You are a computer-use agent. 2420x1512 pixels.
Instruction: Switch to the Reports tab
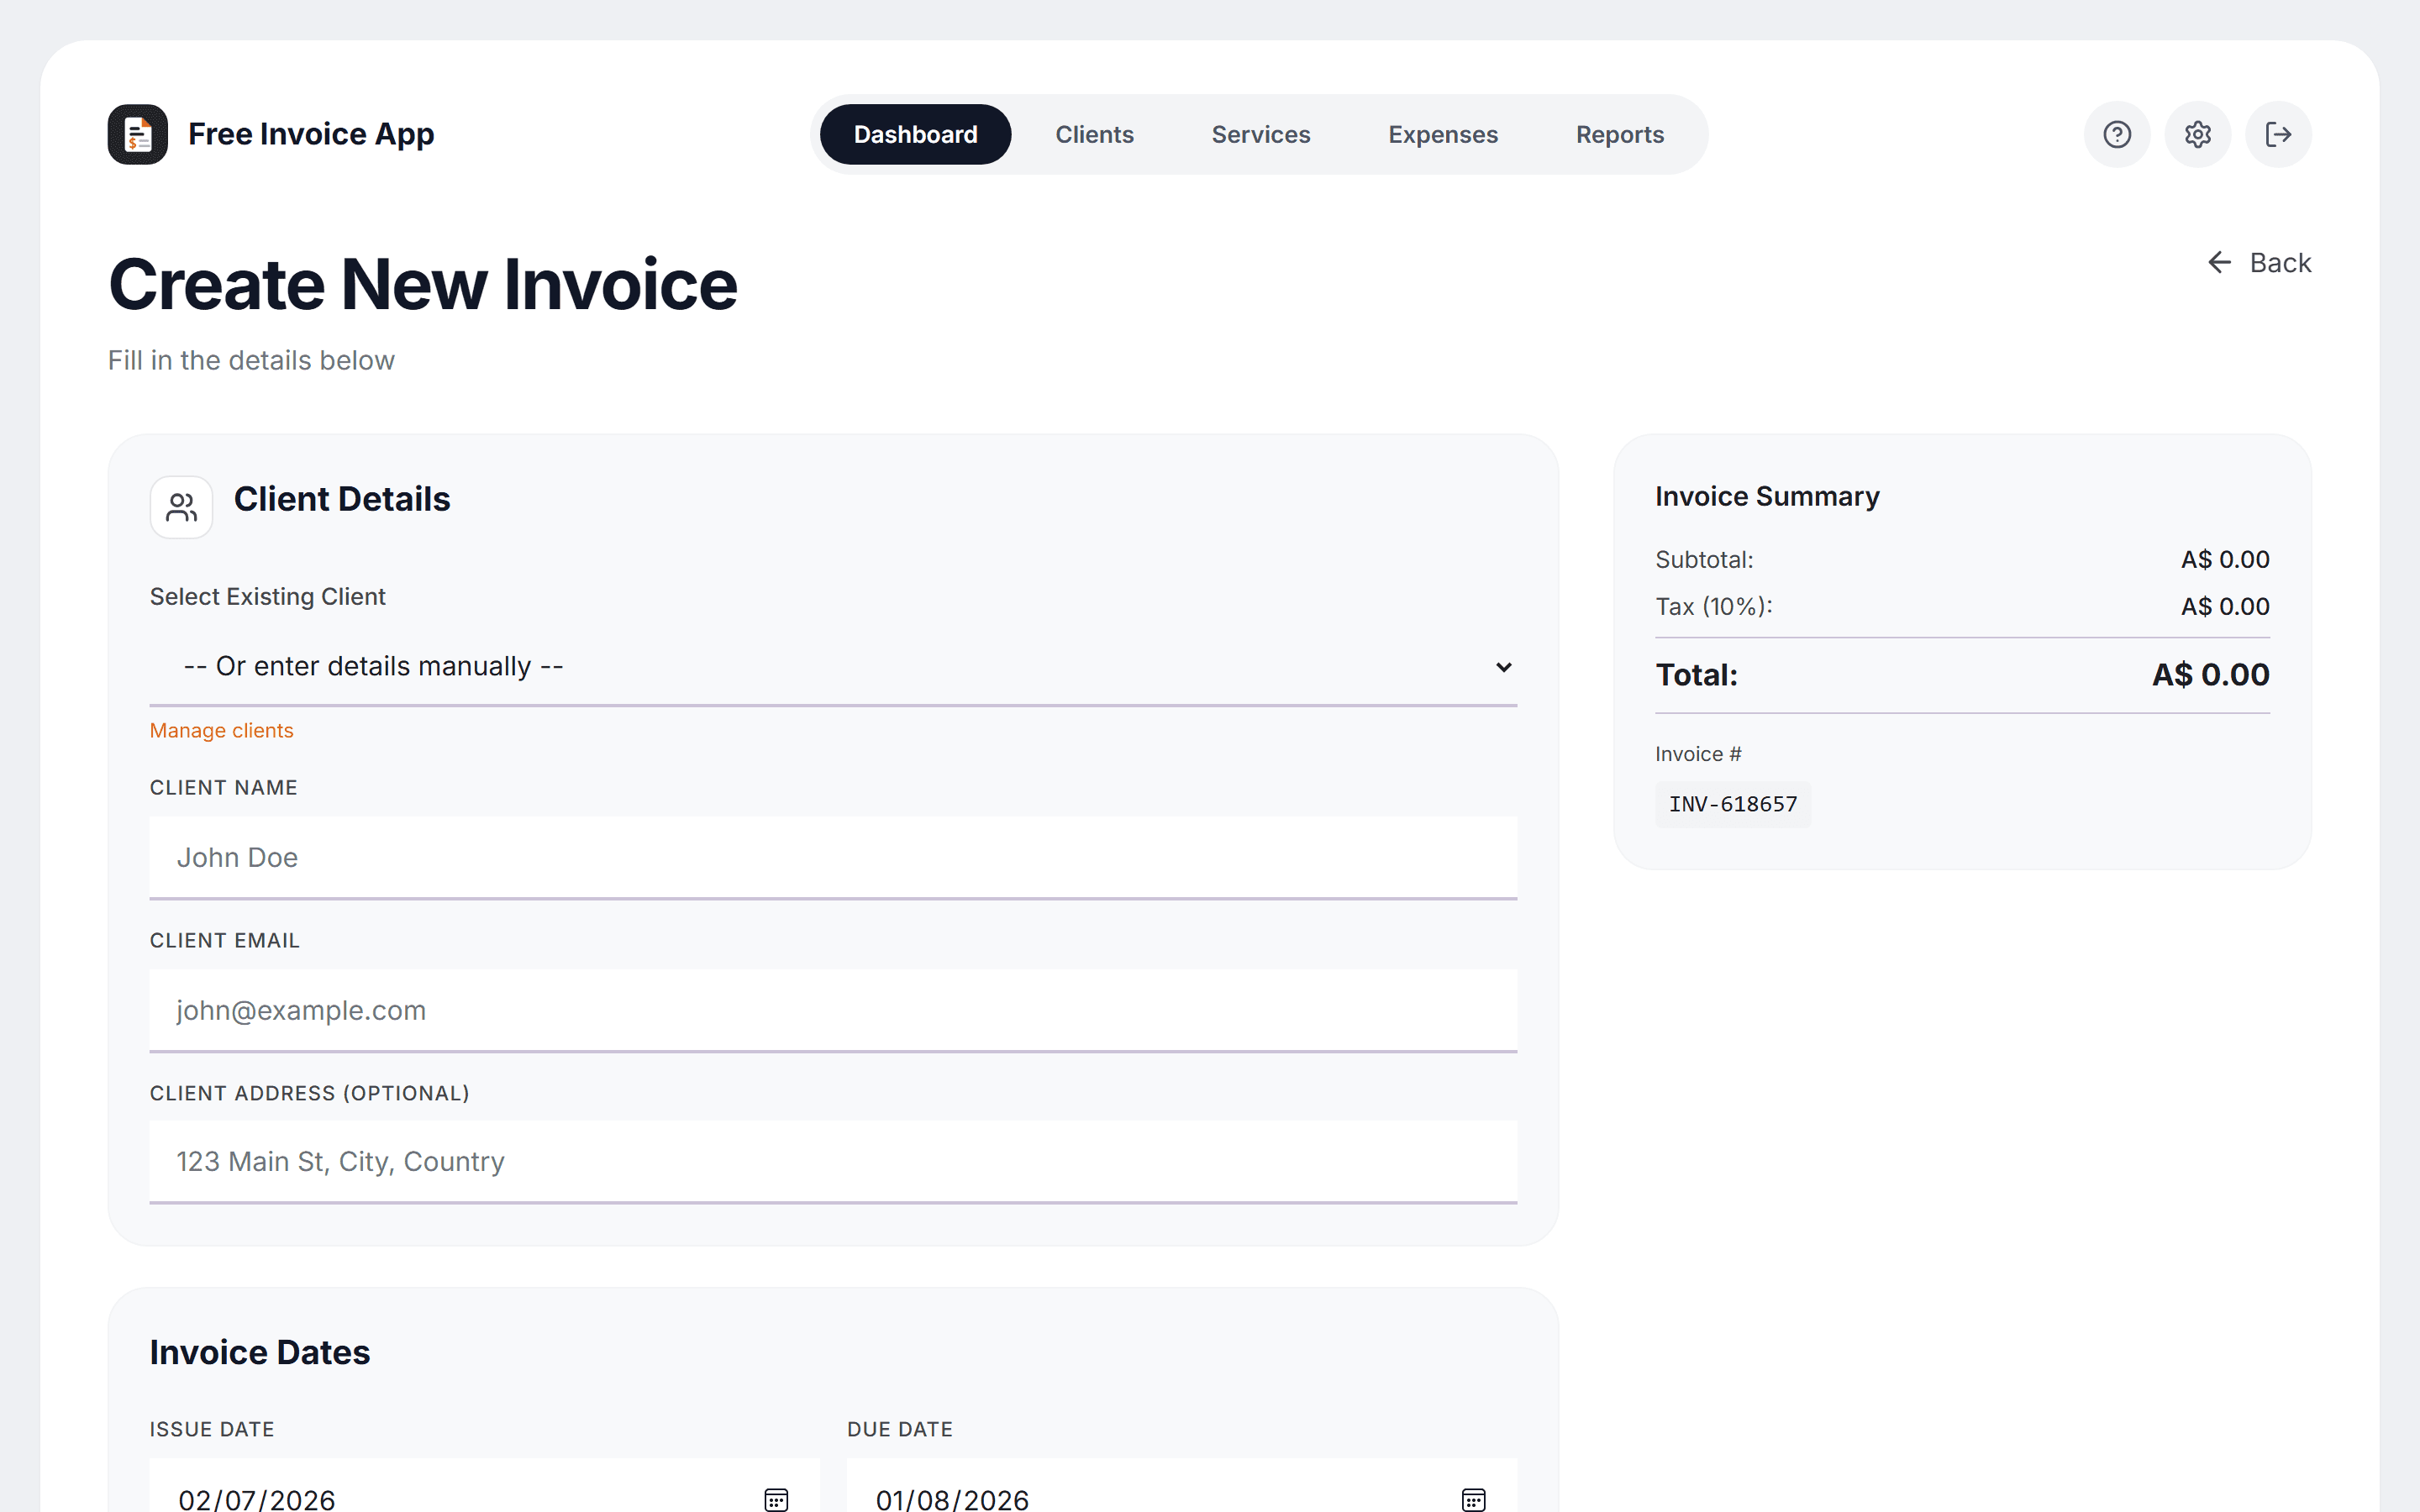tap(1619, 134)
